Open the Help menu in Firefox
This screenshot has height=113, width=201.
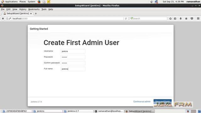point(51,9)
